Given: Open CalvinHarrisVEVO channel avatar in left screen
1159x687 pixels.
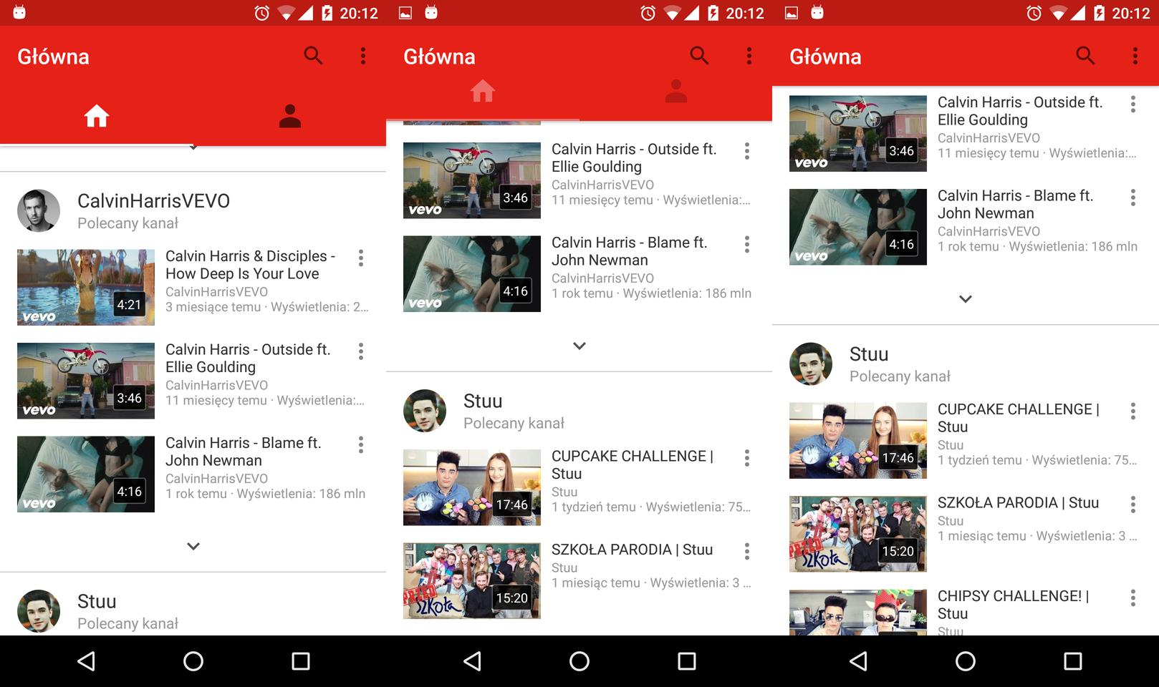Looking at the screenshot, I should [39, 210].
